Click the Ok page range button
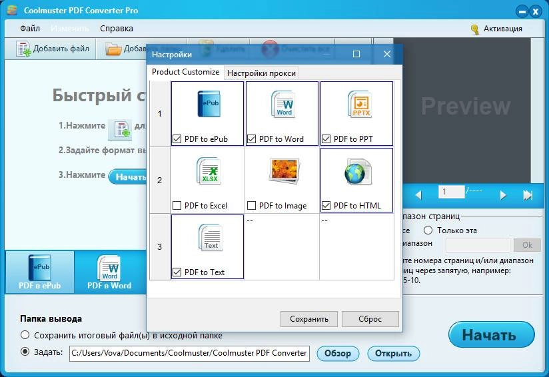This screenshot has width=549, height=377. click(527, 245)
